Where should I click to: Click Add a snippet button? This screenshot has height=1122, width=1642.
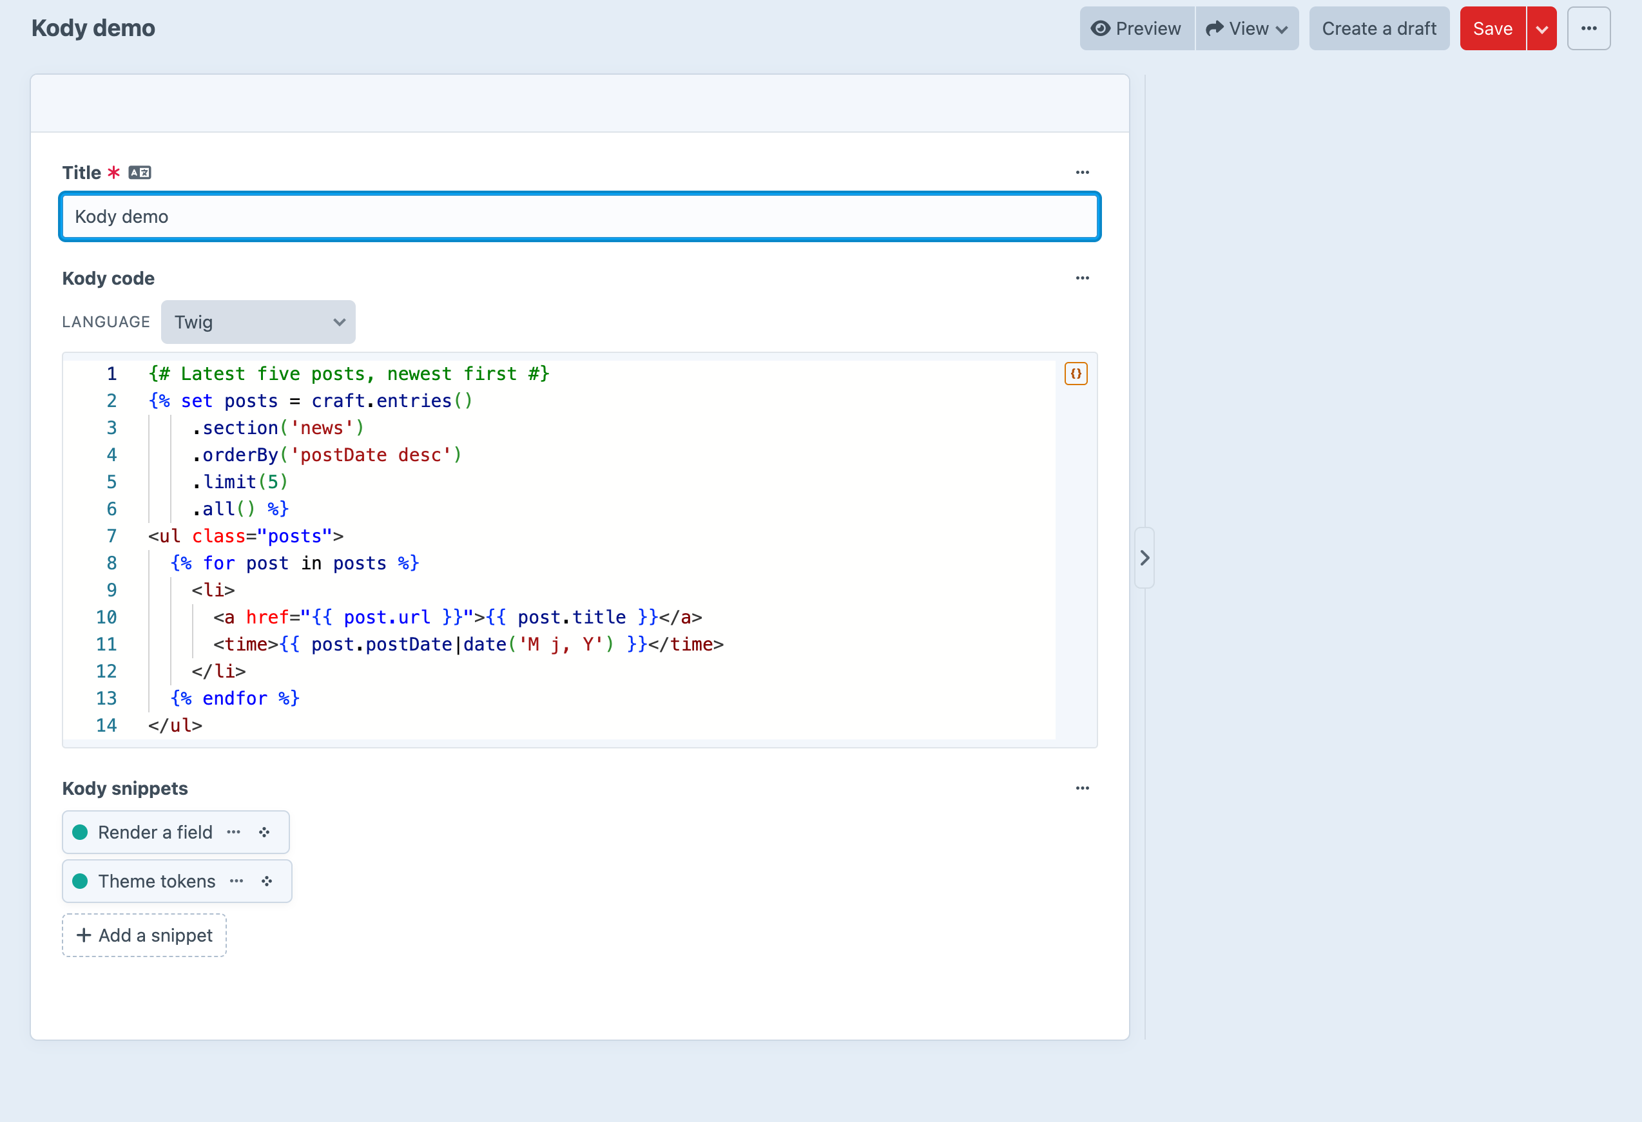pyautogui.click(x=144, y=935)
